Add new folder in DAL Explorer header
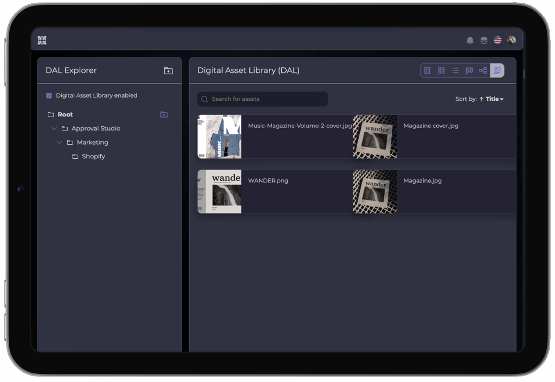The image size is (555, 382). pyautogui.click(x=169, y=71)
